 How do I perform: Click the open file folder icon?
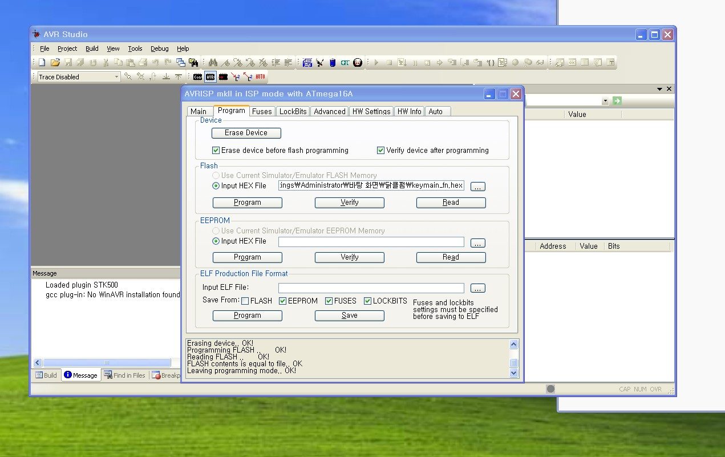(x=55, y=63)
